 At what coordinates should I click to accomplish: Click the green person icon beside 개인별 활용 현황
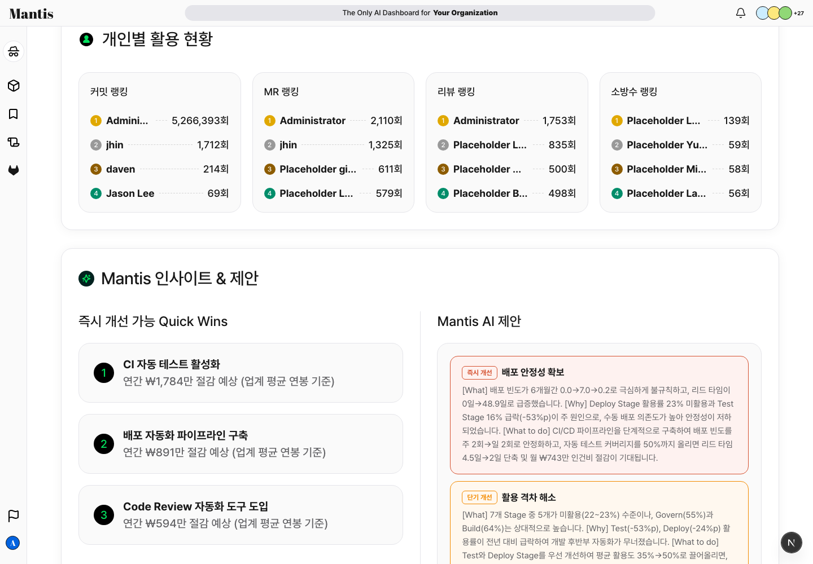coord(86,39)
